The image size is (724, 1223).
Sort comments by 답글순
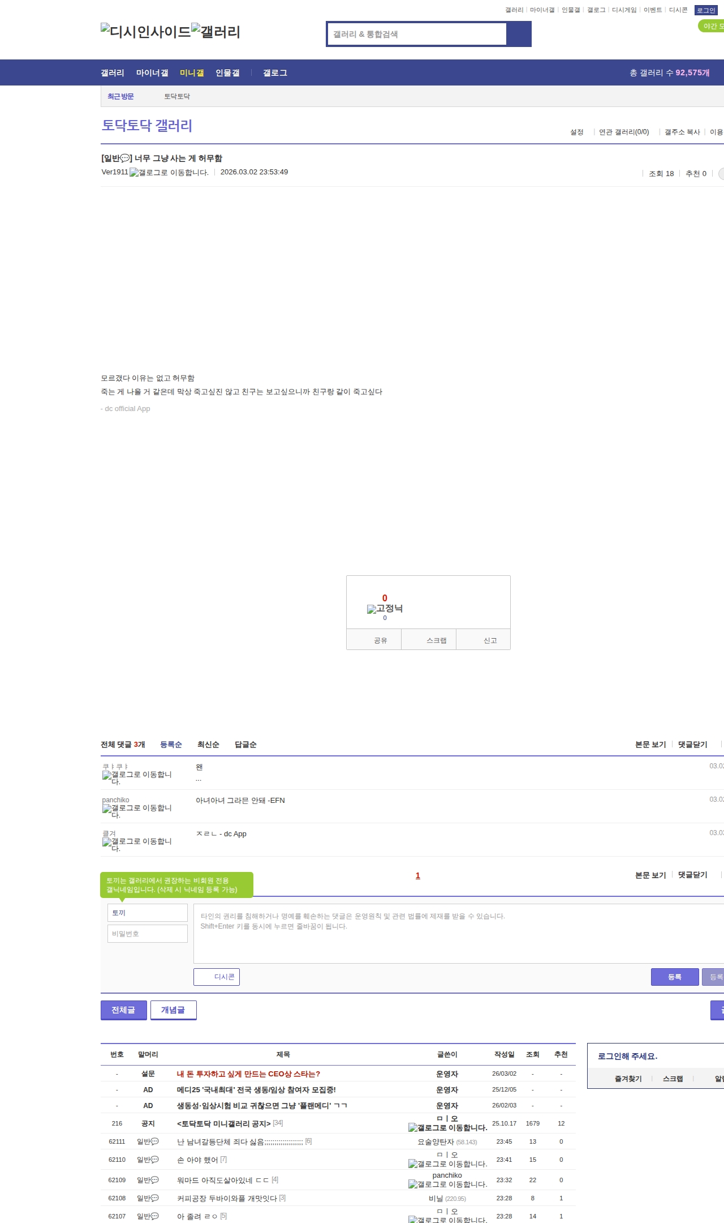245,745
